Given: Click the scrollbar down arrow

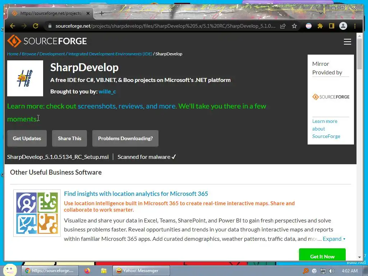Looking at the screenshot, I should 359,257.
